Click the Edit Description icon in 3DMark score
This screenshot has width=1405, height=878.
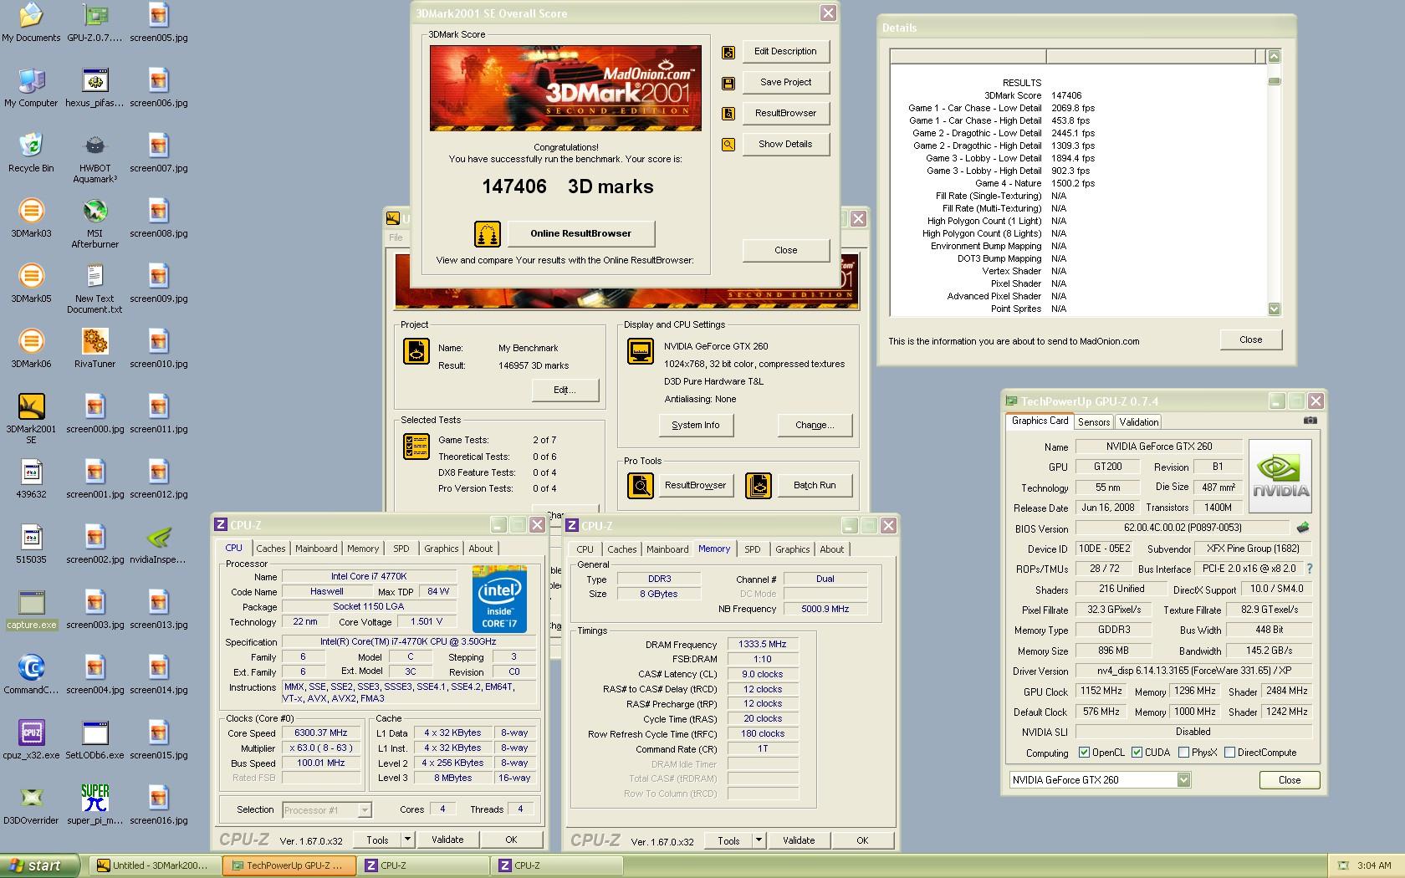click(728, 52)
